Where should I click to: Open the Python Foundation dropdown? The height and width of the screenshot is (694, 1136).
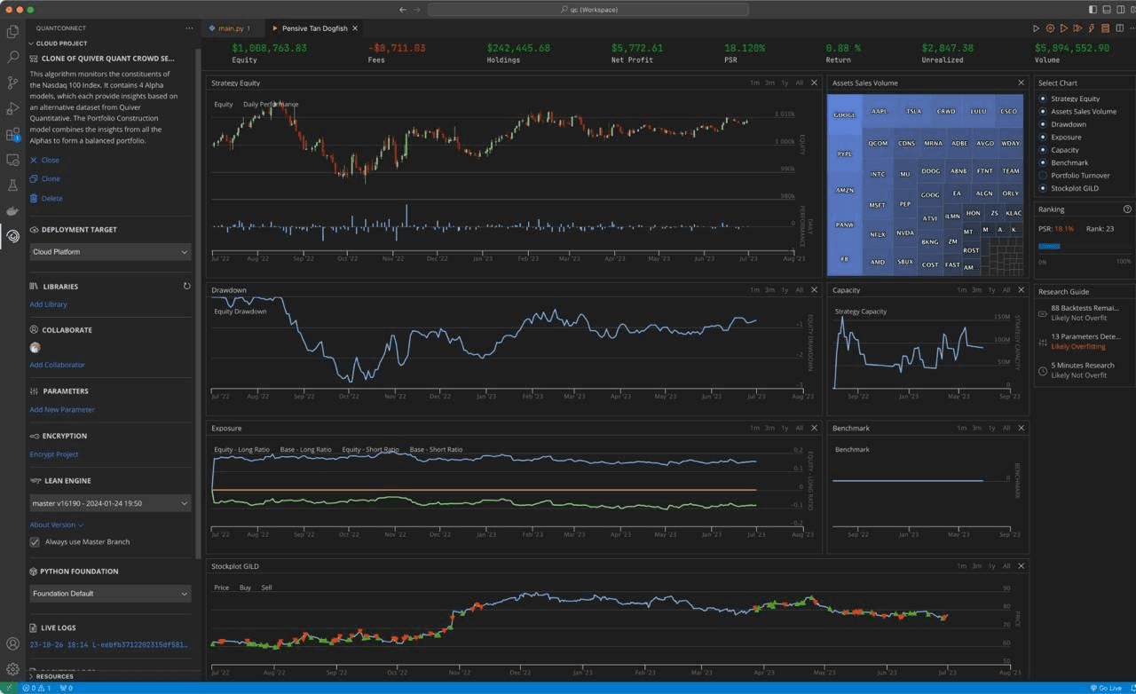110,594
